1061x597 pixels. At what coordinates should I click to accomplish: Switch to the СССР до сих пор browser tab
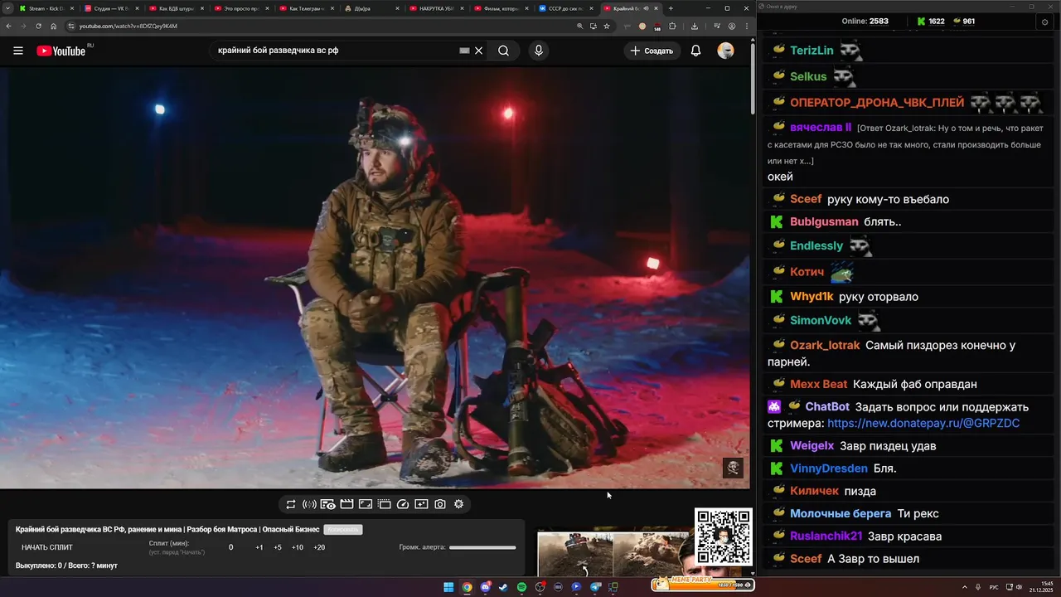pyautogui.click(x=564, y=8)
